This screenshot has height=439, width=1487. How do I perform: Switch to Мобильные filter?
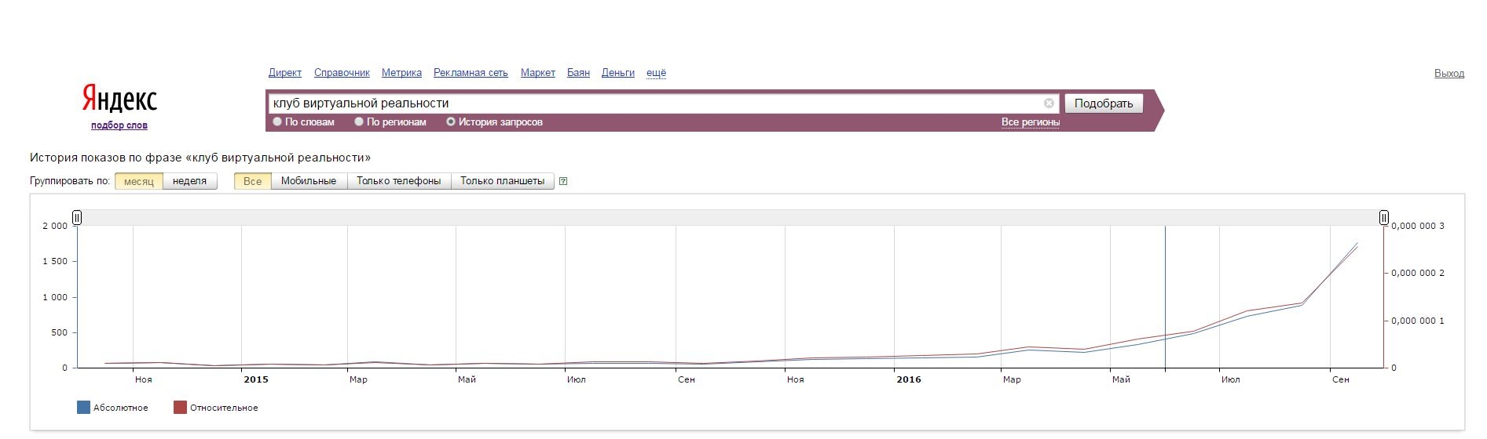click(x=309, y=181)
